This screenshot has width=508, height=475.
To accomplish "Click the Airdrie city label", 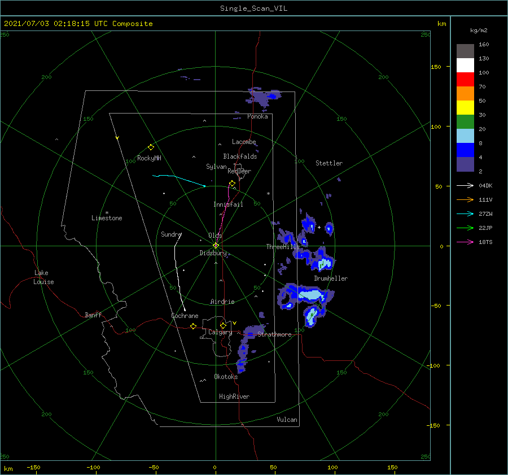I will click(x=222, y=302).
